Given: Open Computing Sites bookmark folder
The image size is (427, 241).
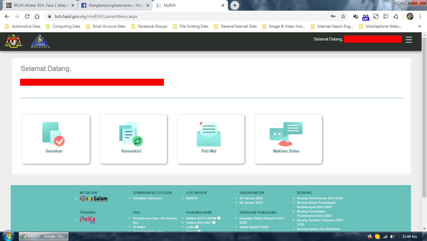Looking at the screenshot, I should pos(63,26).
